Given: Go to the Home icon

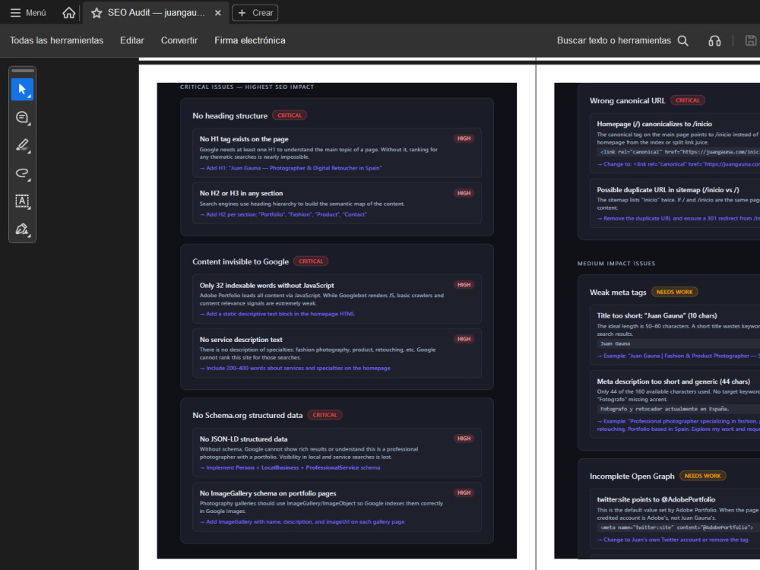Looking at the screenshot, I should (x=69, y=13).
